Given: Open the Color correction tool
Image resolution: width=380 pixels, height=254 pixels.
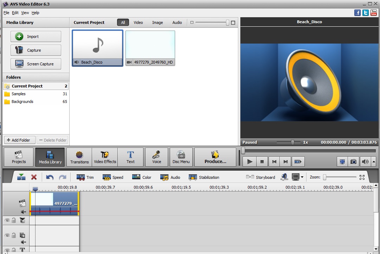Looking at the screenshot, I should (x=142, y=177).
